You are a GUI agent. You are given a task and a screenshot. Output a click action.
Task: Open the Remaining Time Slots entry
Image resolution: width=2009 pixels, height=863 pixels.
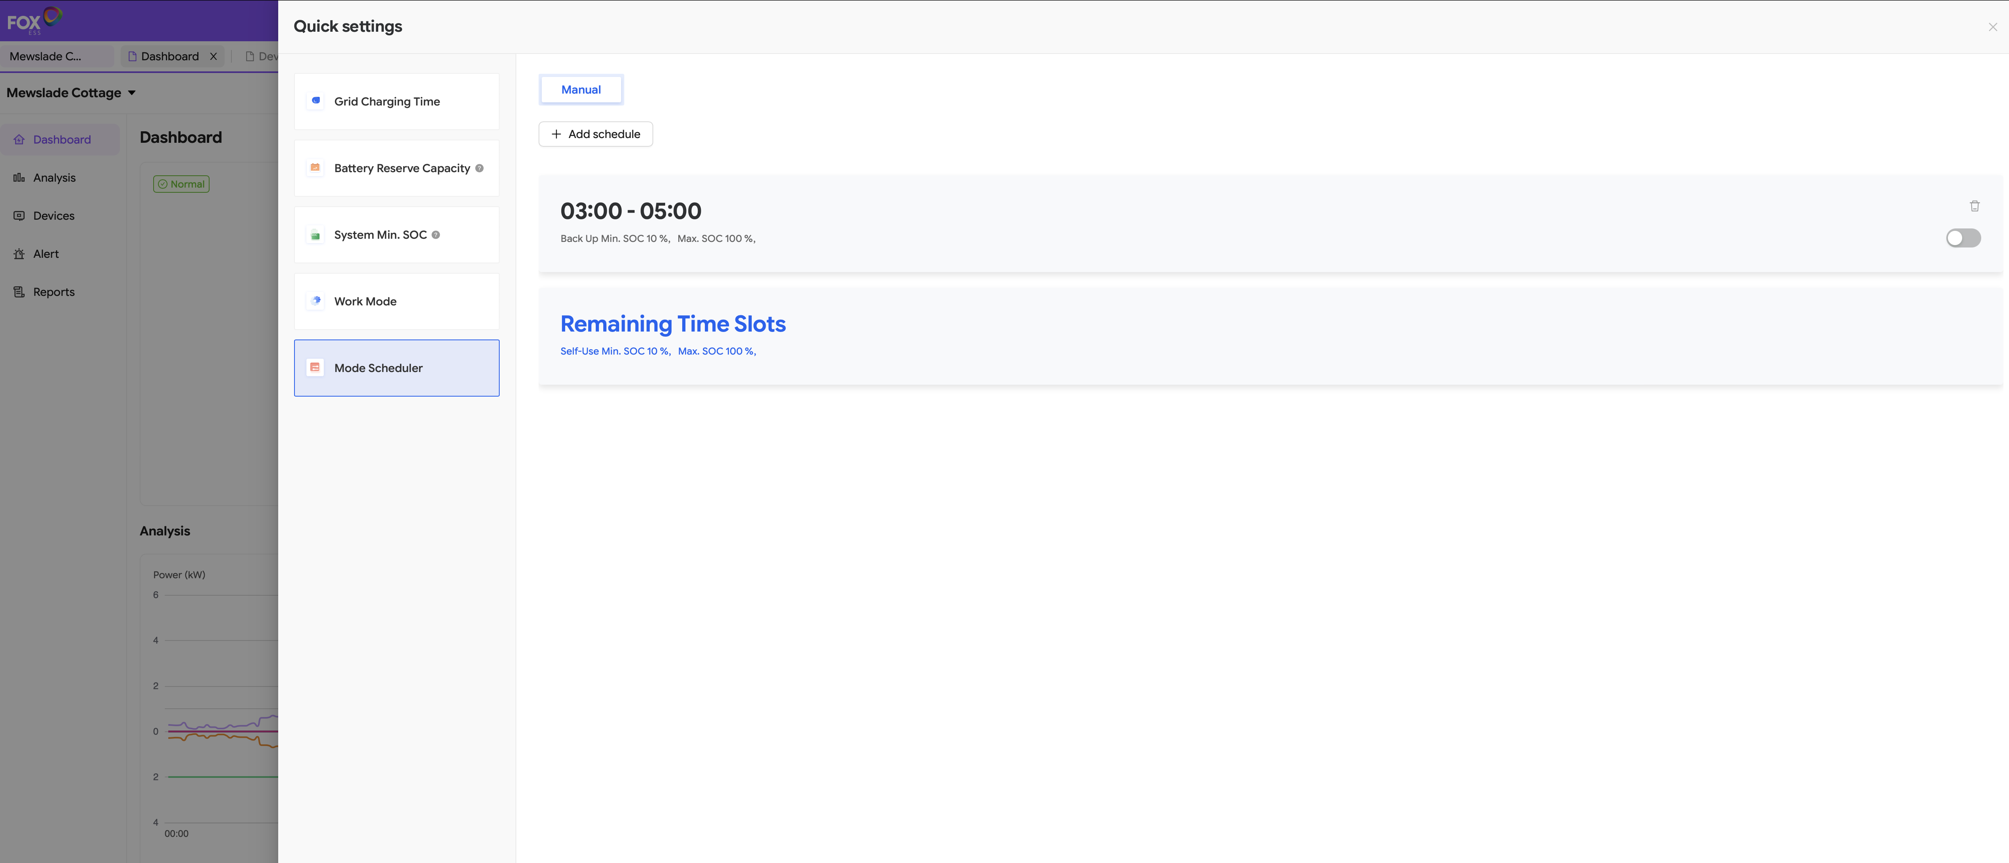point(672,324)
